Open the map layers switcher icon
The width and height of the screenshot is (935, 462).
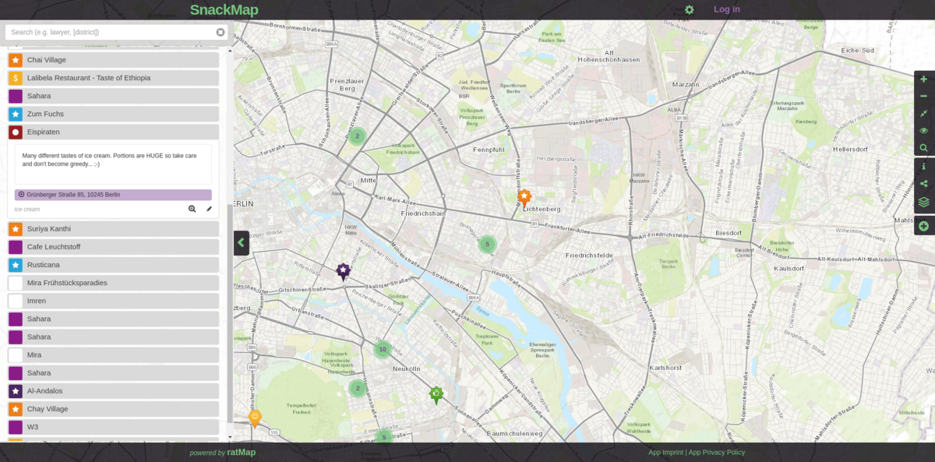point(923,201)
